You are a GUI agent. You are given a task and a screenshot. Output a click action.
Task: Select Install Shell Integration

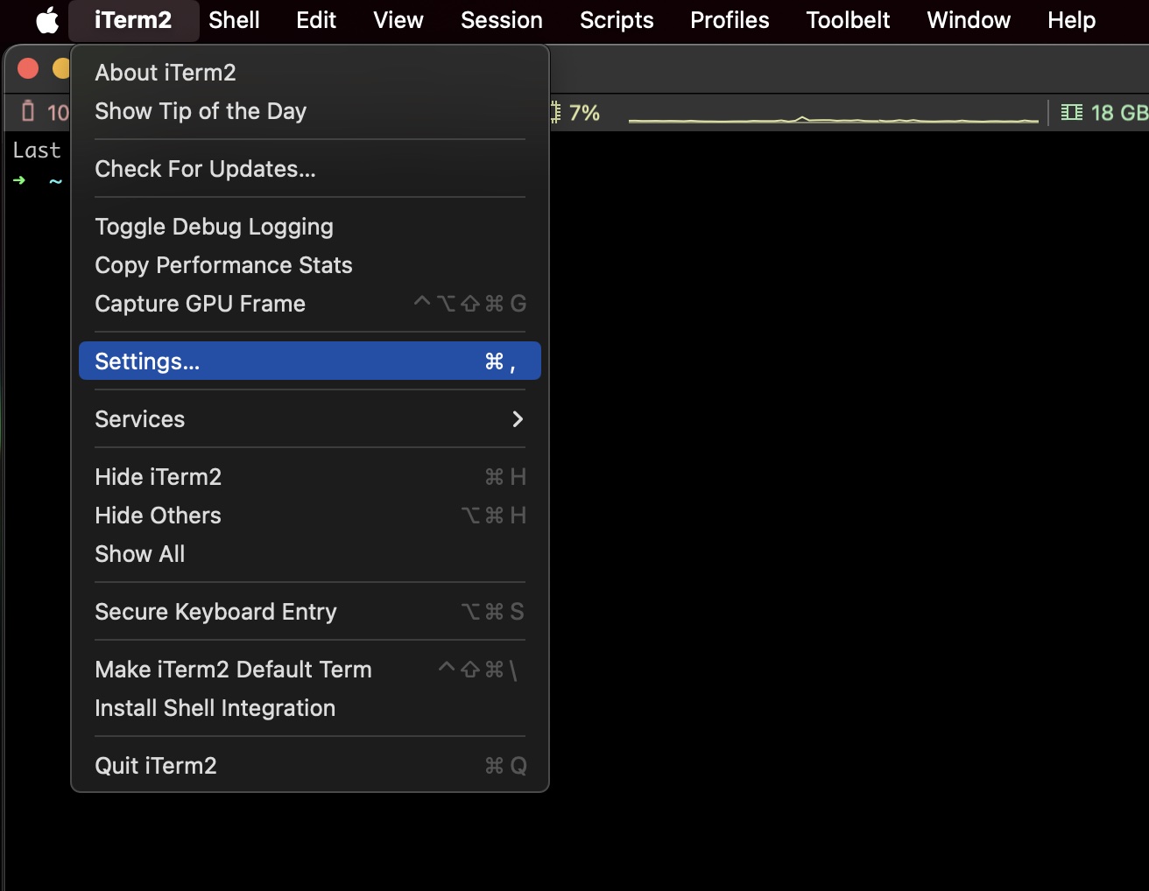tap(310, 708)
